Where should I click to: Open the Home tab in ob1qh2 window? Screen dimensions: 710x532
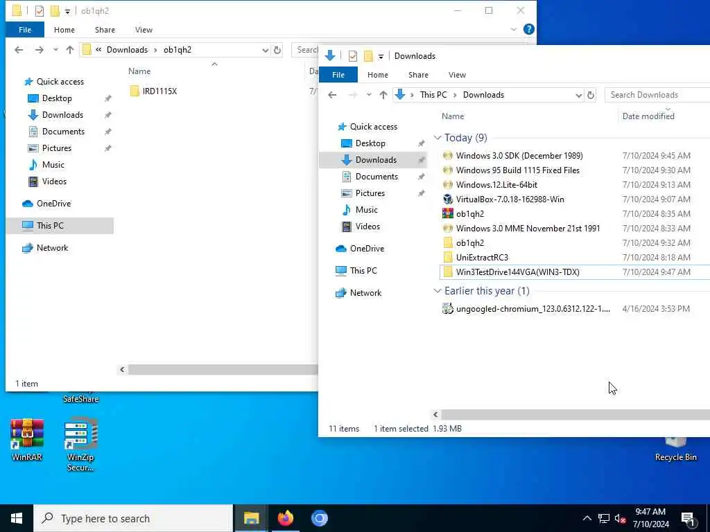coord(64,30)
